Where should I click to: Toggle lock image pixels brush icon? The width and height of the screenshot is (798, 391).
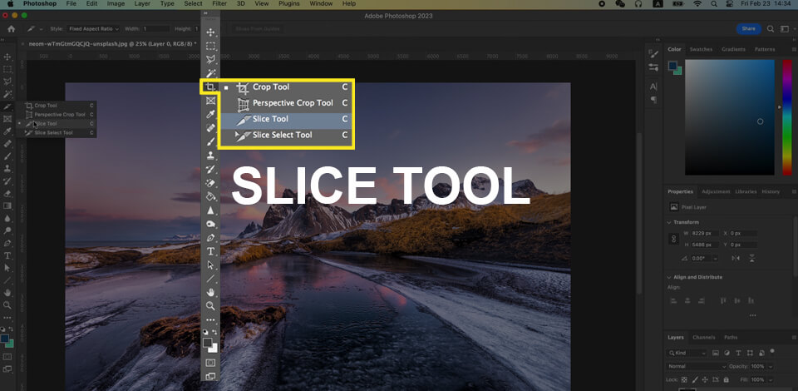tap(693, 380)
